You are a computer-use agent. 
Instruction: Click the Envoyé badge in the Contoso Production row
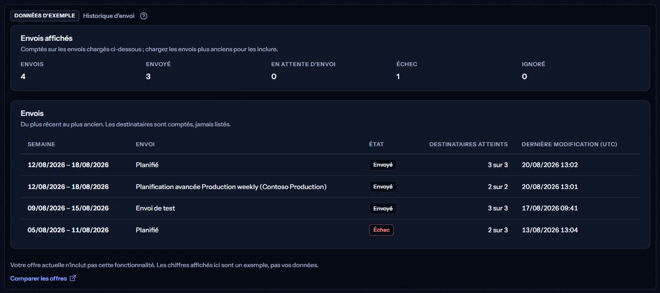coord(383,187)
